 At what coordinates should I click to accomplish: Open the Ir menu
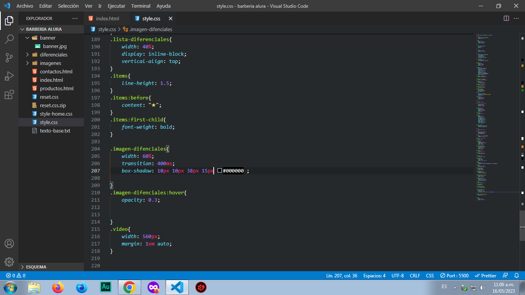(100, 6)
